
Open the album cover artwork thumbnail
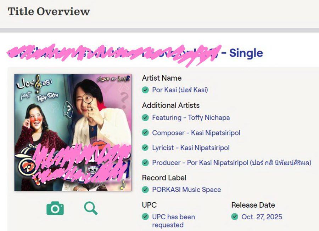coord(73,132)
